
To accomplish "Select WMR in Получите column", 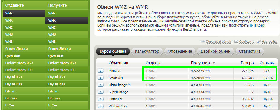I will tap(67, 20).
